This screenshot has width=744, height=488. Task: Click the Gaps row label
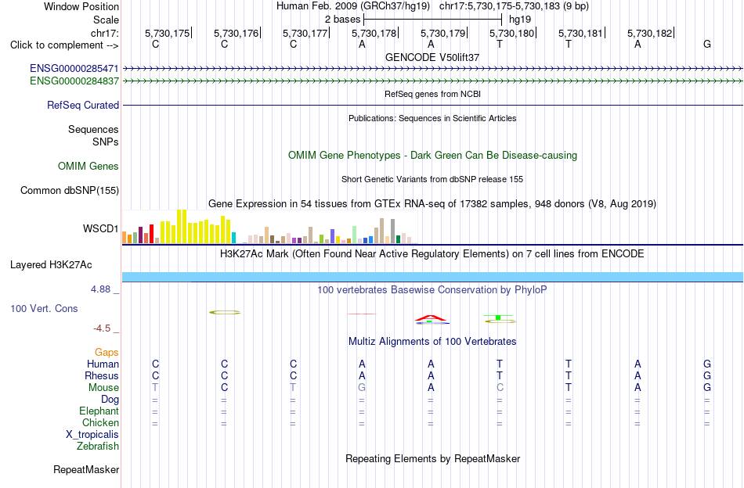[x=107, y=352]
